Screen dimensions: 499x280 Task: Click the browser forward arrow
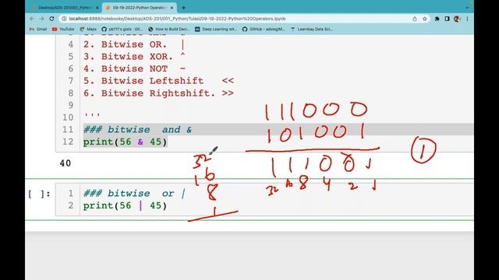[x=41, y=19]
